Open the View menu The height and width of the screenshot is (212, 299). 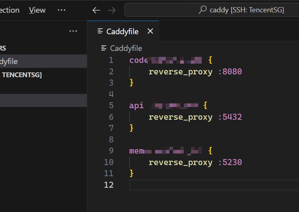tap(37, 10)
